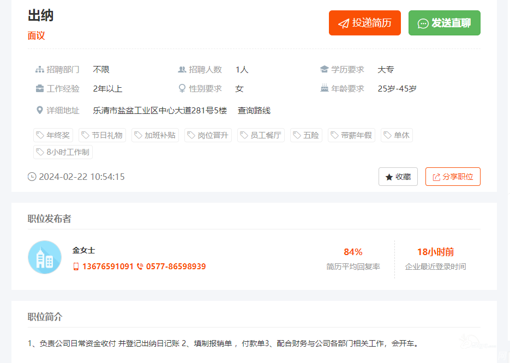Screen dimensions: 510x363
Task: Click the 18小时前 last login value
Action: coord(435,252)
